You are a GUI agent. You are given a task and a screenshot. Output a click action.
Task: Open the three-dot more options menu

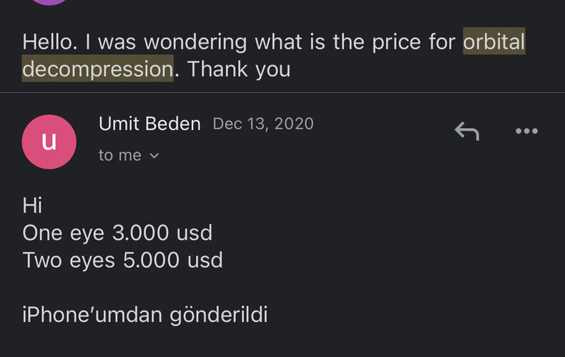click(x=526, y=131)
